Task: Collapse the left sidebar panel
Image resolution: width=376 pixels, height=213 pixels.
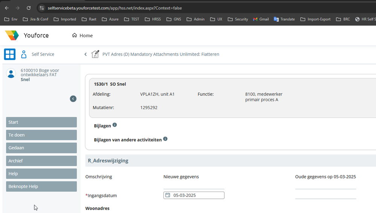Action: tap(73, 99)
